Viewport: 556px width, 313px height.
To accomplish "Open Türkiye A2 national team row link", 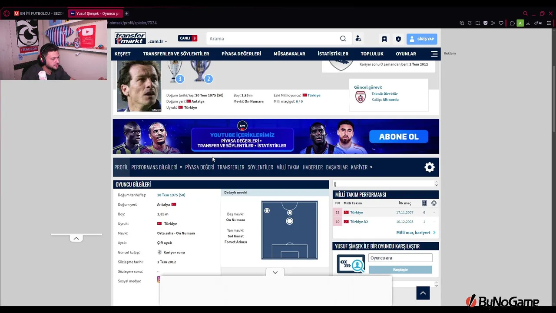I will 359,222.
